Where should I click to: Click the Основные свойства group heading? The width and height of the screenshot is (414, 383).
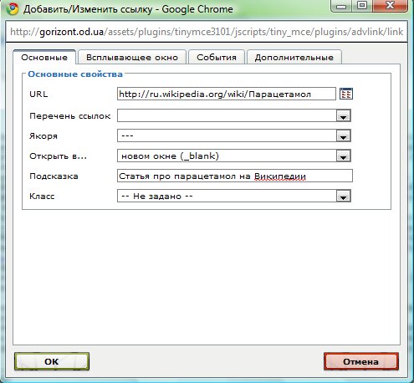(x=75, y=74)
